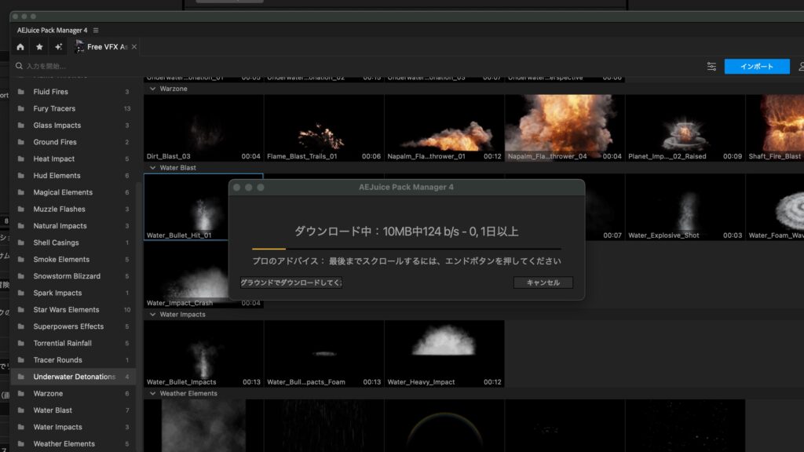Go to the Home screen icon

(x=20, y=46)
